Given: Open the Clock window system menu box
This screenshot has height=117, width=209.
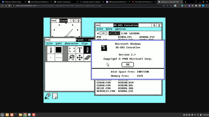Looking at the screenshot, I should coord(54,21).
